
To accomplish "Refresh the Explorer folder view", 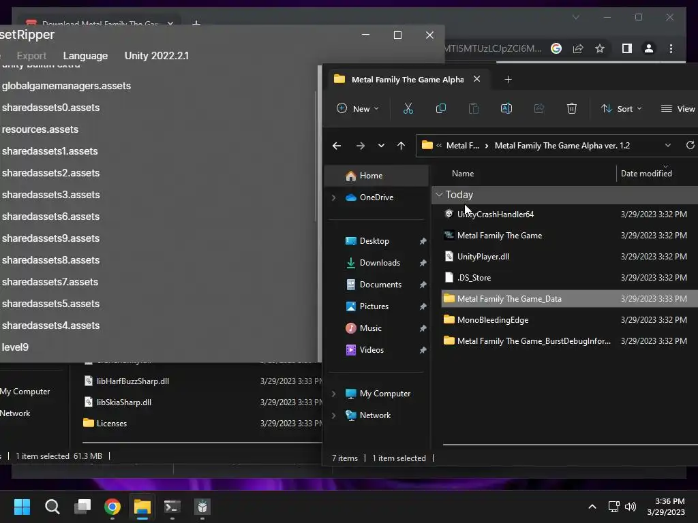I will coord(690,145).
